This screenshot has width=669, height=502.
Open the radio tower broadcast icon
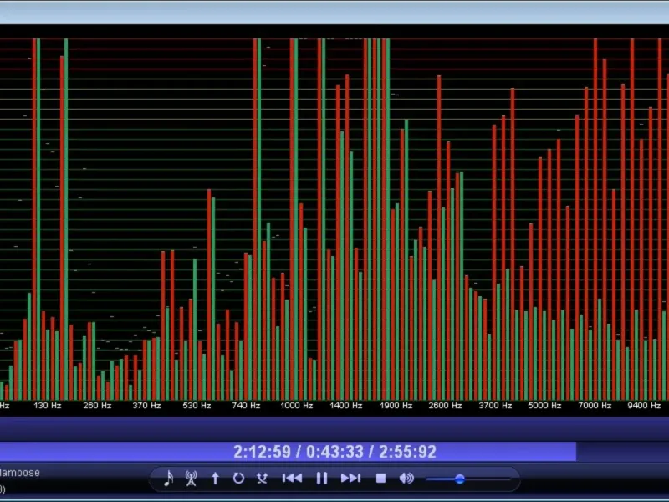[192, 479]
